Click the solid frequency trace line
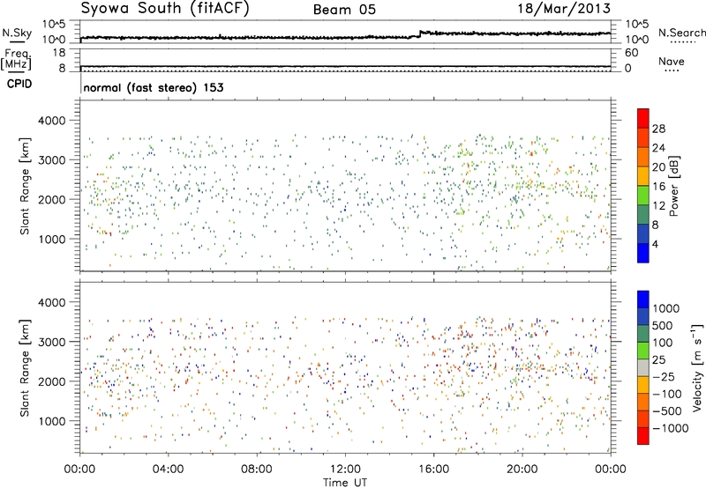 coord(345,66)
